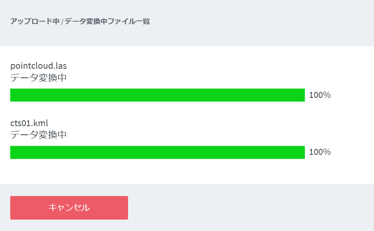Image resolution: width=374 pixels, height=231 pixels.
Task: Select the cts01.kml file name
Action: [29, 123]
